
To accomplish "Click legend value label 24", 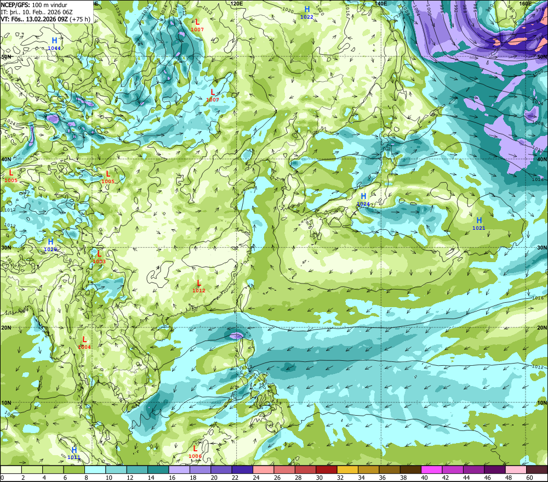I will 256,478.
